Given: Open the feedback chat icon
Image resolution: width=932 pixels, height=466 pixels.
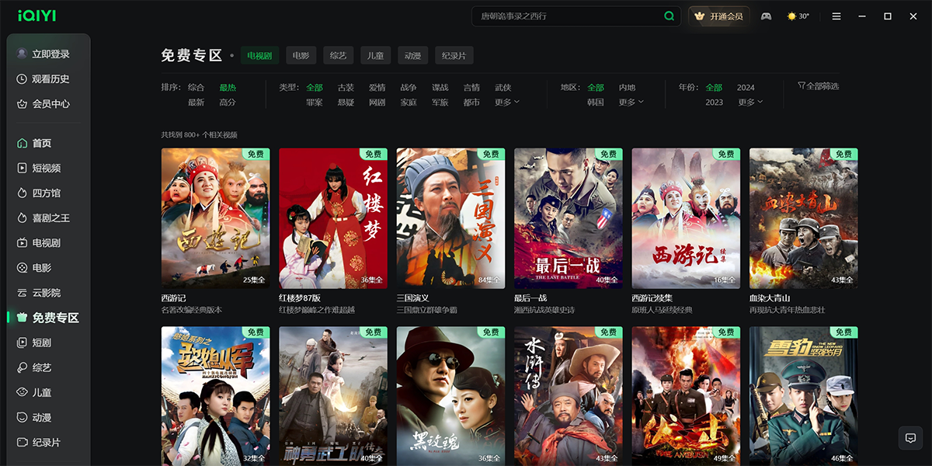Looking at the screenshot, I should pyautogui.click(x=910, y=438).
